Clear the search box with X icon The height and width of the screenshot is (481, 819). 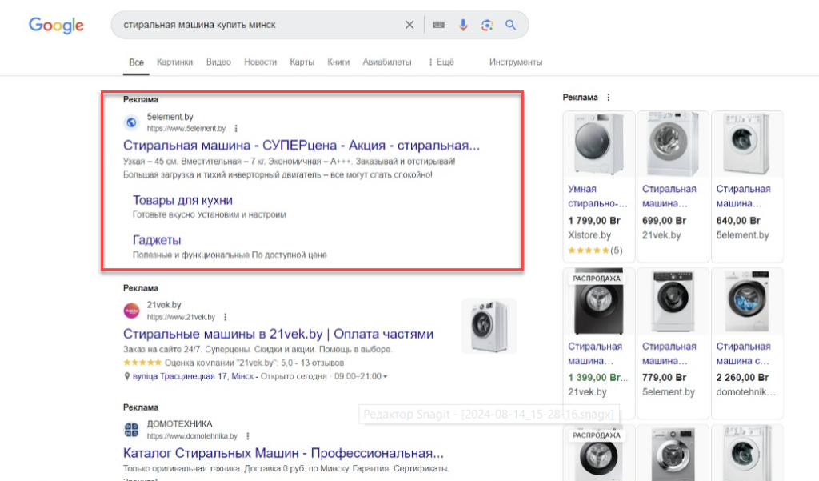[x=409, y=25]
